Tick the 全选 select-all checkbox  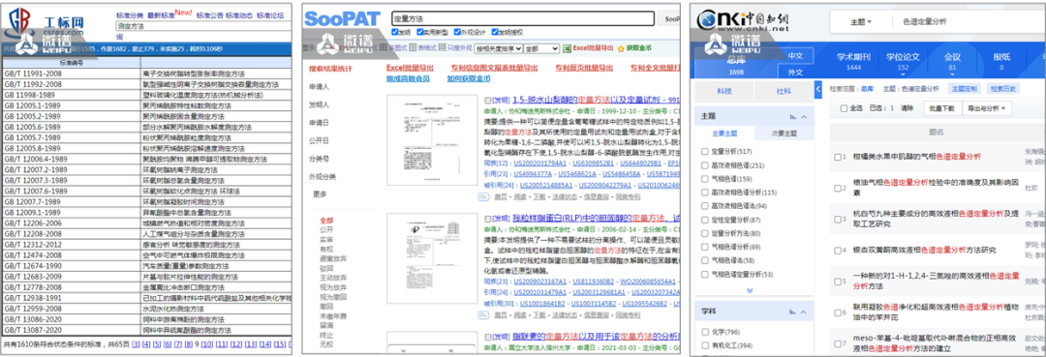[844, 108]
